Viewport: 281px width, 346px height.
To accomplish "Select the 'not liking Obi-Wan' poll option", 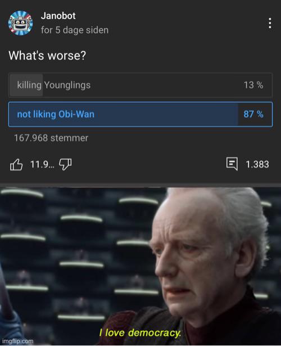I will (140, 114).
